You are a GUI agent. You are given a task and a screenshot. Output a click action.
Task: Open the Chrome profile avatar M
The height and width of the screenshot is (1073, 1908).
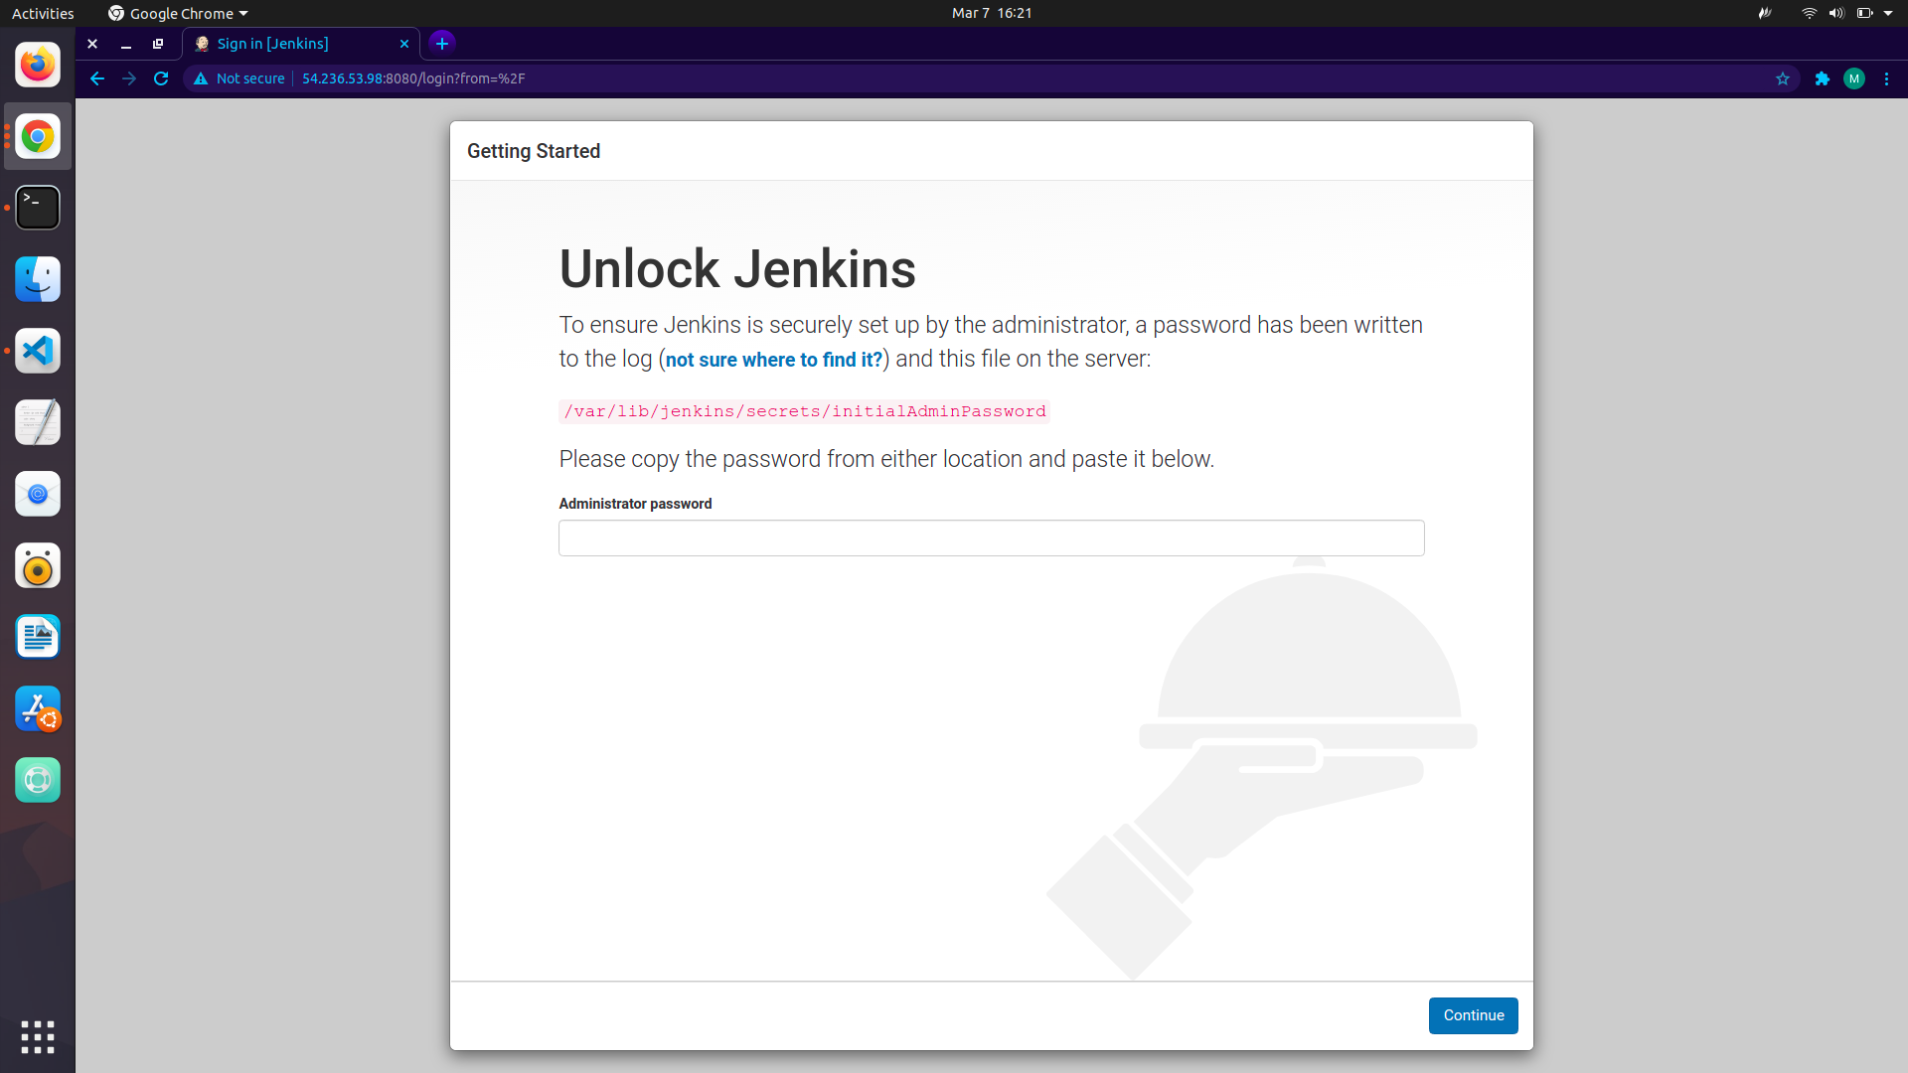pyautogui.click(x=1854, y=78)
